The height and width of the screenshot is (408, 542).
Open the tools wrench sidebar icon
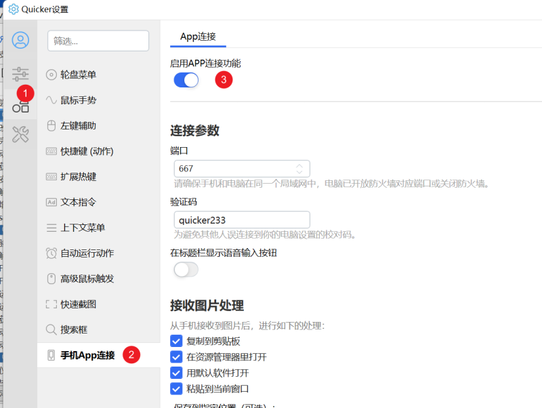click(20, 134)
